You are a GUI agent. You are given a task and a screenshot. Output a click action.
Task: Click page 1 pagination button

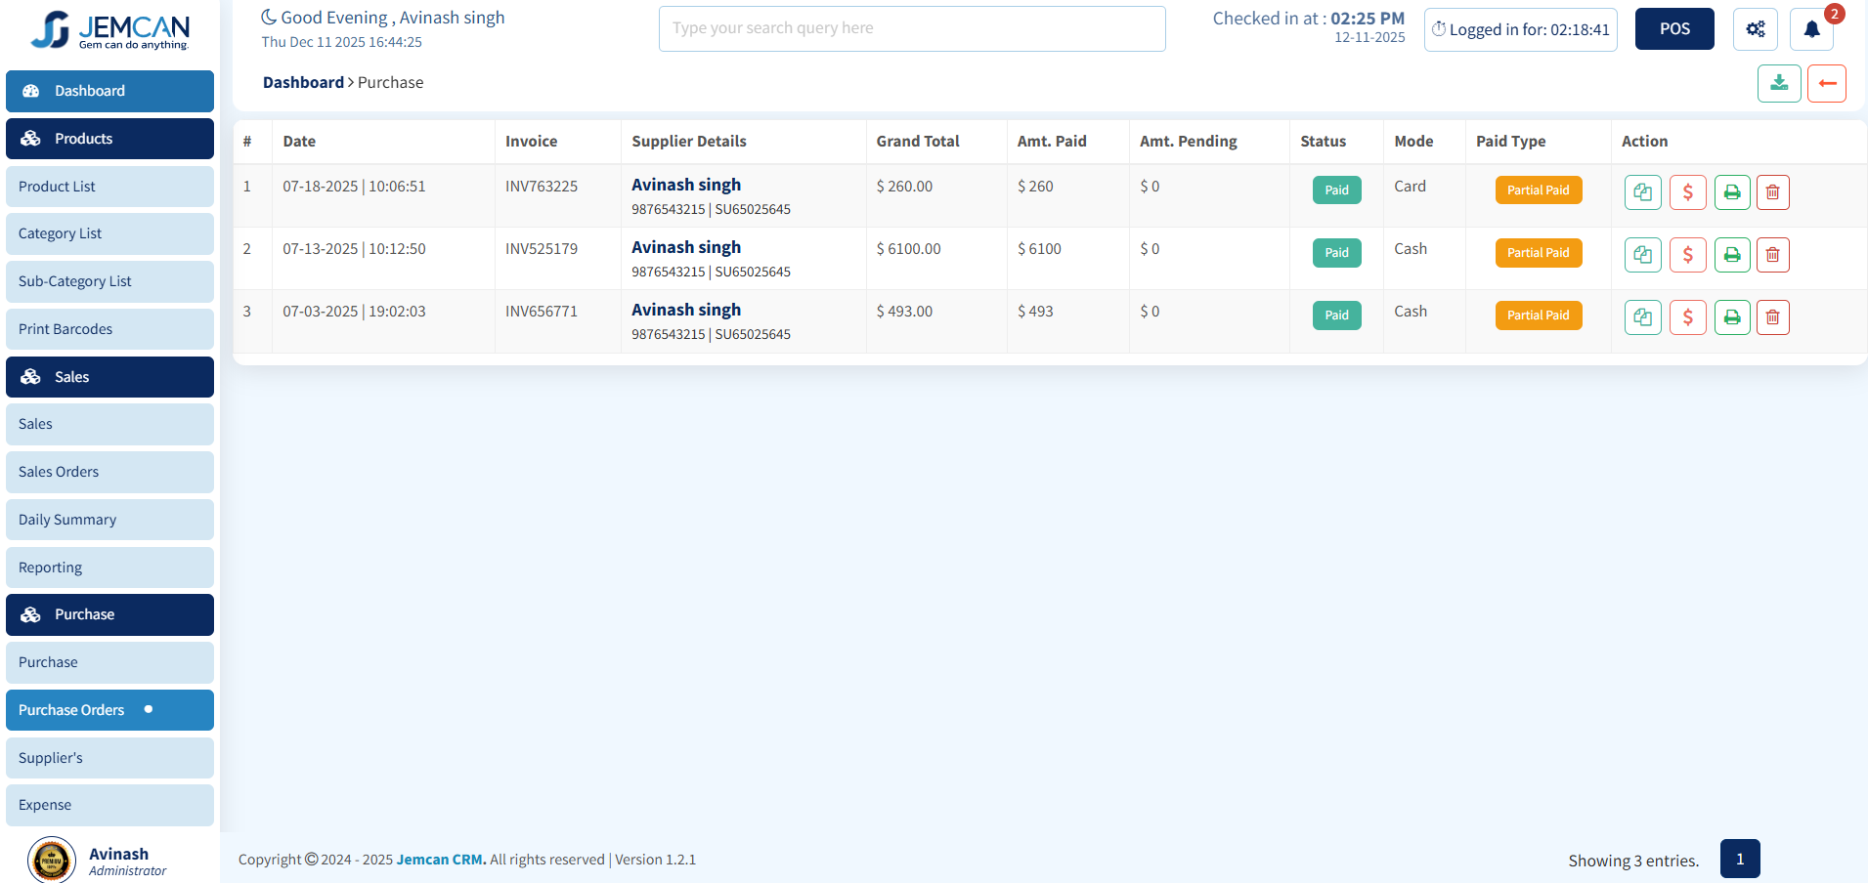pos(1739,860)
